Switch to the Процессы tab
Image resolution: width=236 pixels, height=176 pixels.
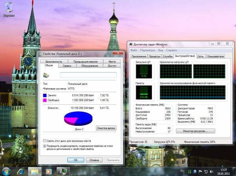click(x=155, y=56)
